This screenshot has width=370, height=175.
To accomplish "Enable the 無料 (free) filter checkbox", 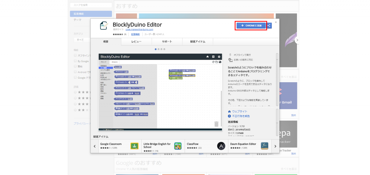I will click(75, 66).
